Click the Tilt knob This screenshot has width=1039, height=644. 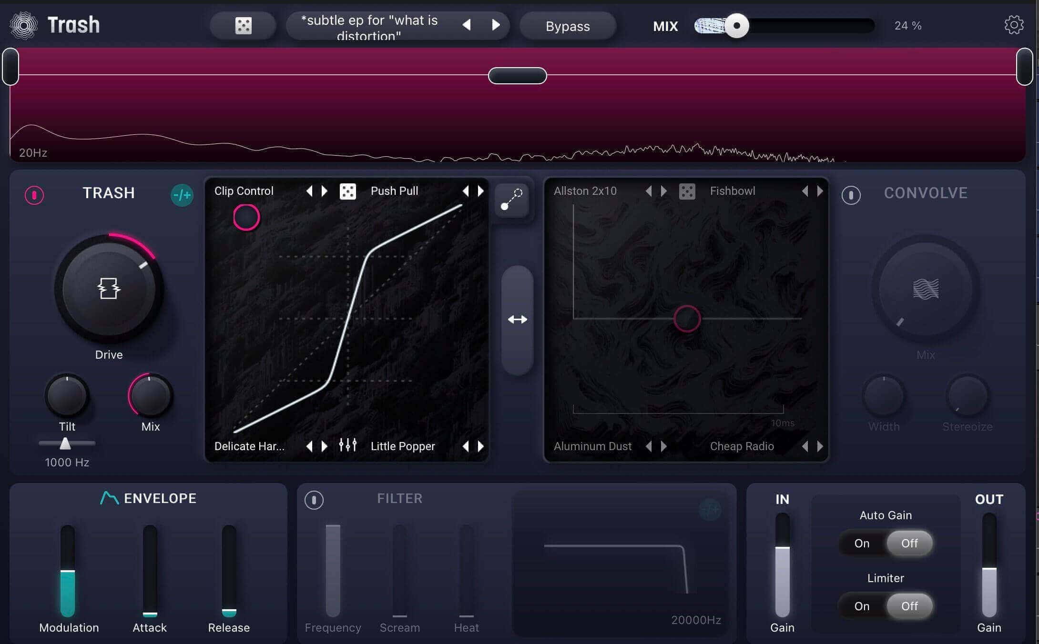coord(67,396)
